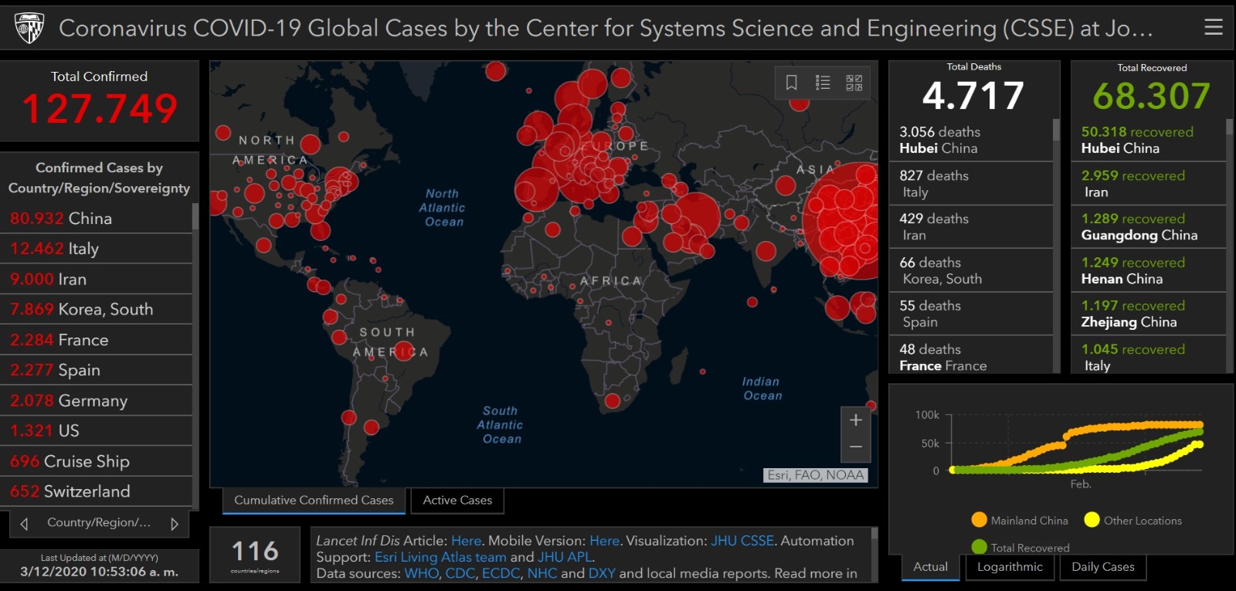Open the WHO data source link
Viewport: 1236px width, 591px height.
point(421,573)
